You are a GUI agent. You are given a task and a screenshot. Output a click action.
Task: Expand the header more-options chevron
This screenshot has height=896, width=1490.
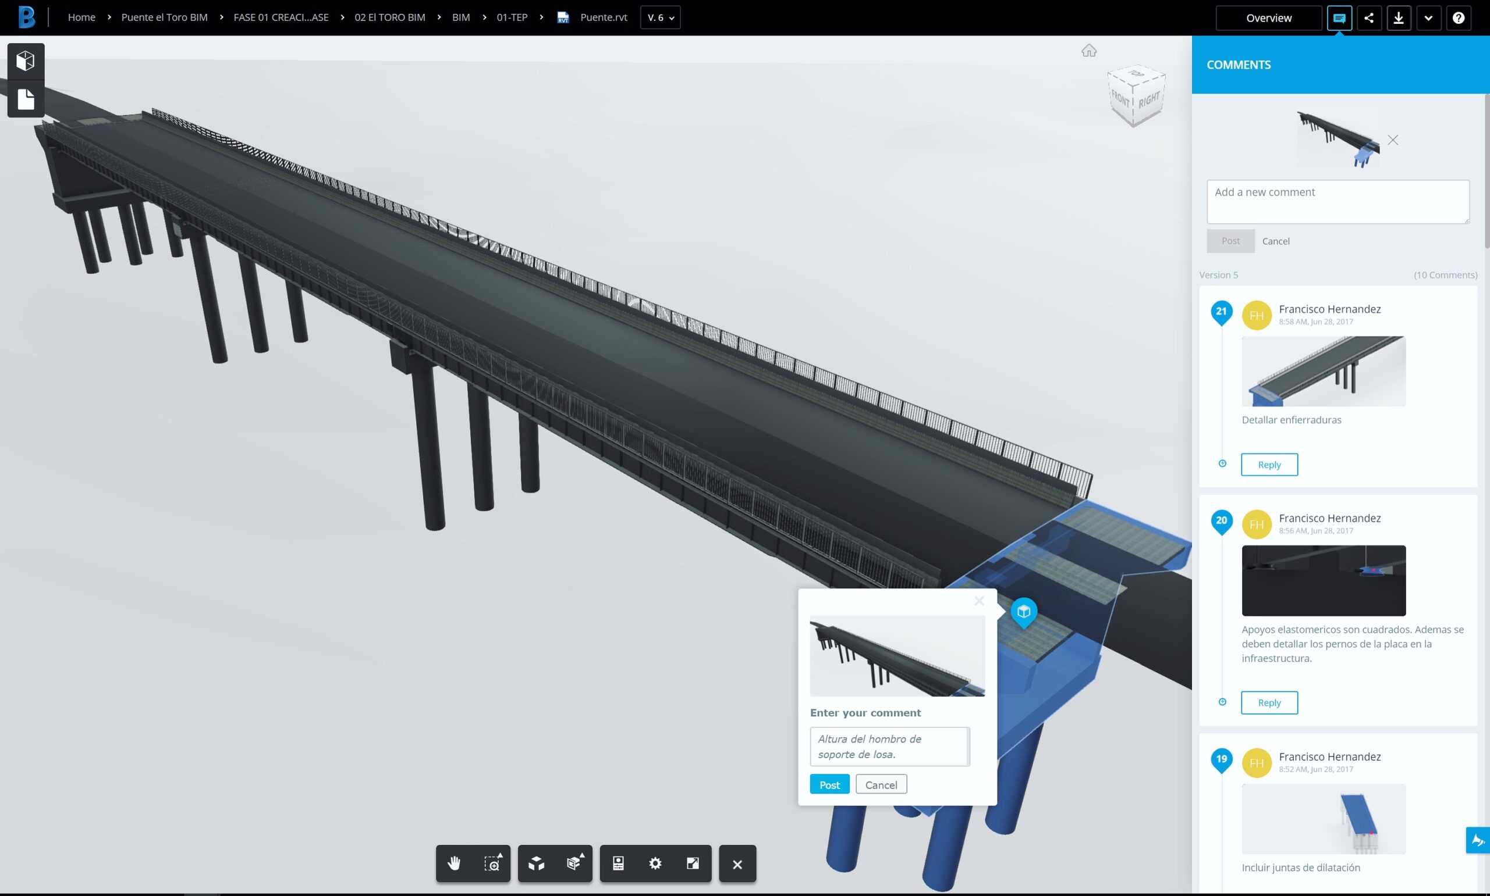click(x=1428, y=18)
